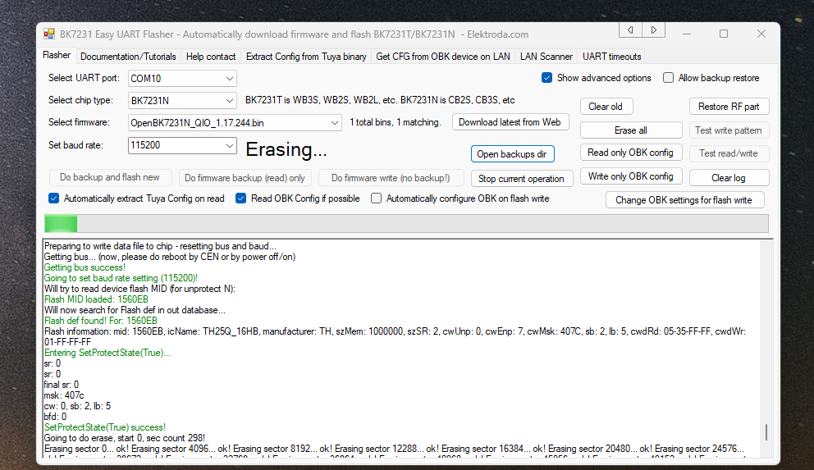This screenshot has height=470, width=814.
Task: Click the BK7231 app icon in title bar
Action: pos(49,34)
